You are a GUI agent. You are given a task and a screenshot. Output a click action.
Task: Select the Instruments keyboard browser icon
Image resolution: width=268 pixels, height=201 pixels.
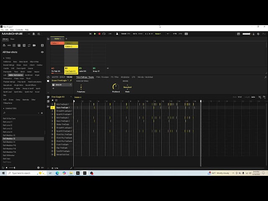19,45
